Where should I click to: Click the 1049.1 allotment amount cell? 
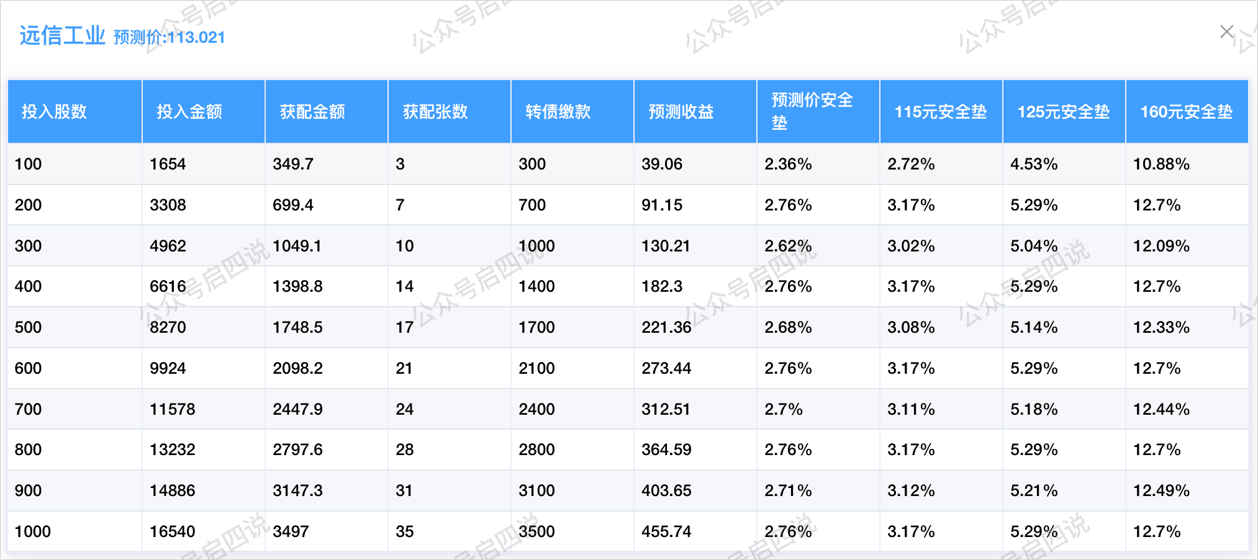[x=297, y=246]
